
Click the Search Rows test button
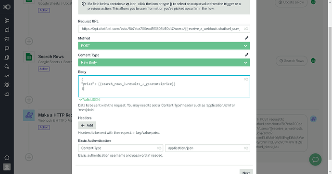pyautogui.click(x=292, y=61)
